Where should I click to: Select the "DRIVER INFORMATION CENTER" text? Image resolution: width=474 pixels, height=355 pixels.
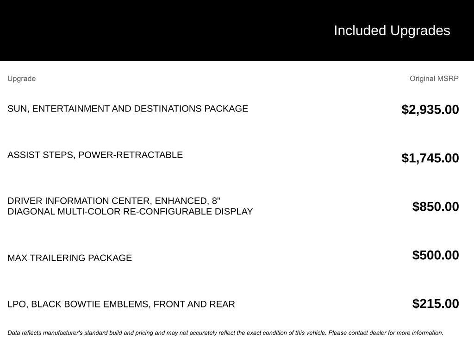tap(79, 201)
